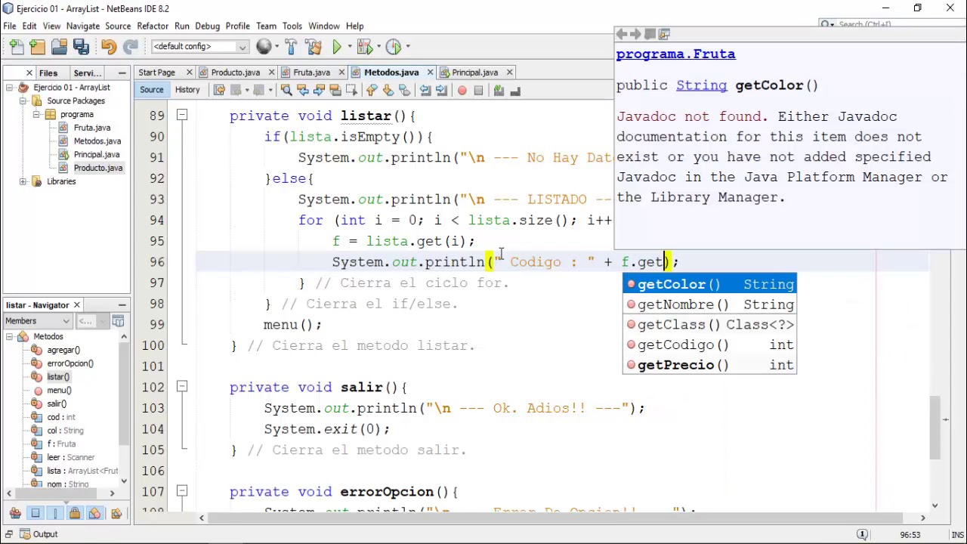Click the Shift Line Left icon
The image size is (967, 544).
point(425,91)
